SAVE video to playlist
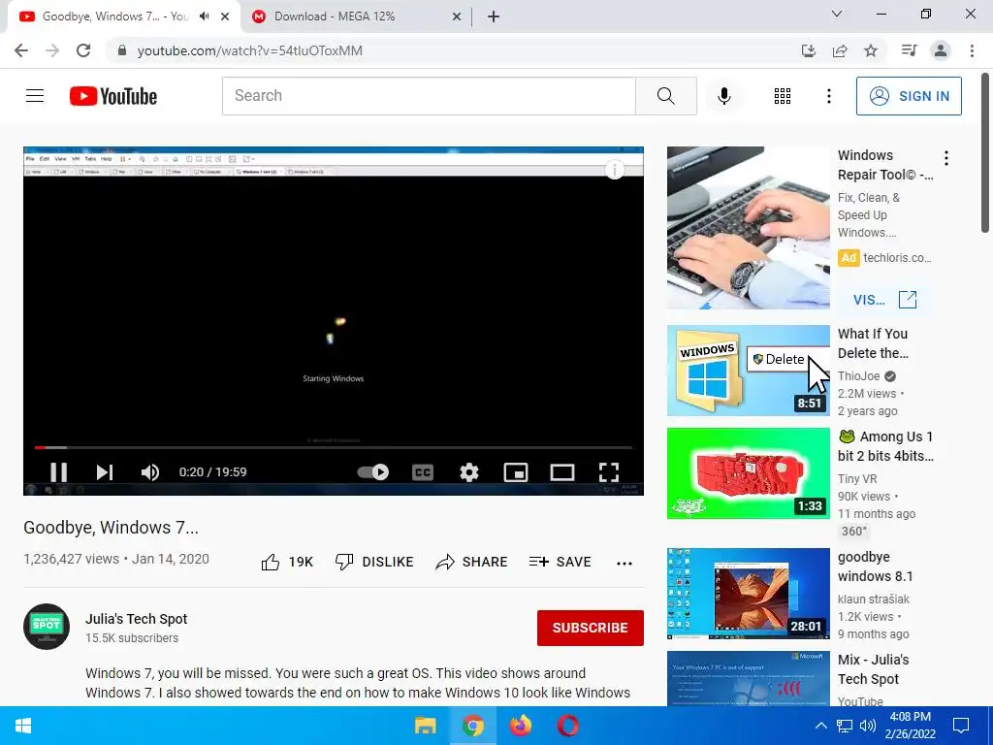The width and height of the screenshot is (993, 745). (560, 562)
